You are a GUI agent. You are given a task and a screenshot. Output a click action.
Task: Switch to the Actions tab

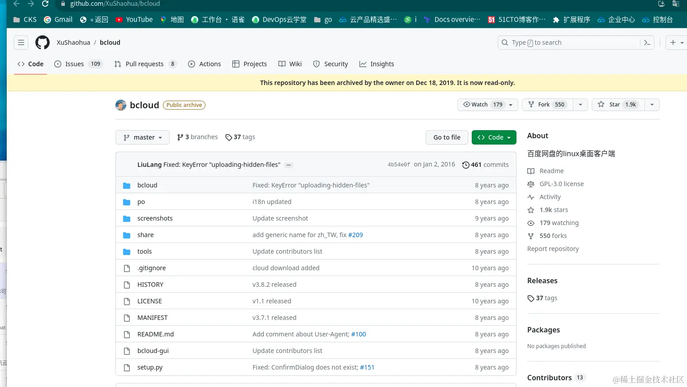click(205, 64)
